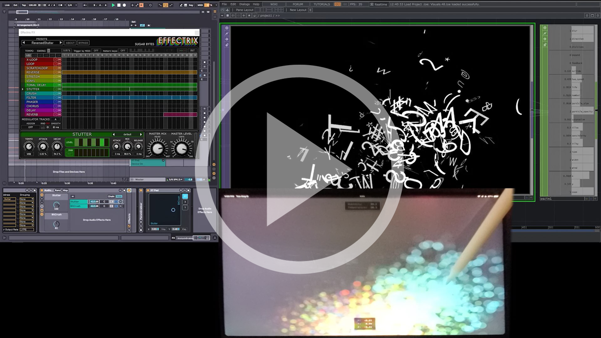
Task: Select previous Stutter preset arrow beside default
Action: coord(114,134)
